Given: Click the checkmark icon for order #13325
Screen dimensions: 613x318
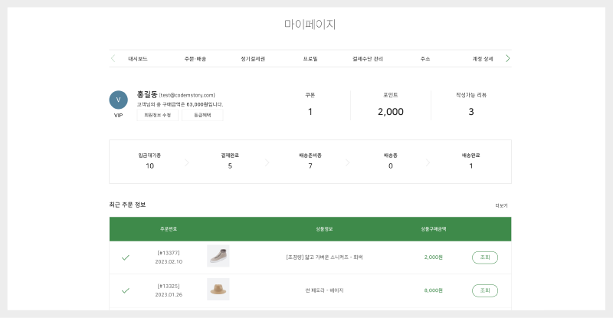Looking at the screenshot, I should 126,290.
